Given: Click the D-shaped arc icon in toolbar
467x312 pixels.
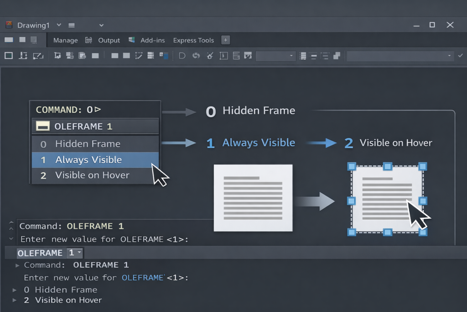Looking at the screenshot, I should [x=182, y=56].
